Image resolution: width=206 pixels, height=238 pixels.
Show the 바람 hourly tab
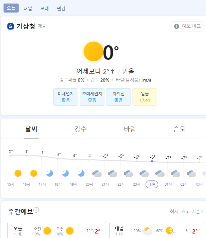pyautogui.click(x=130, y=129)
